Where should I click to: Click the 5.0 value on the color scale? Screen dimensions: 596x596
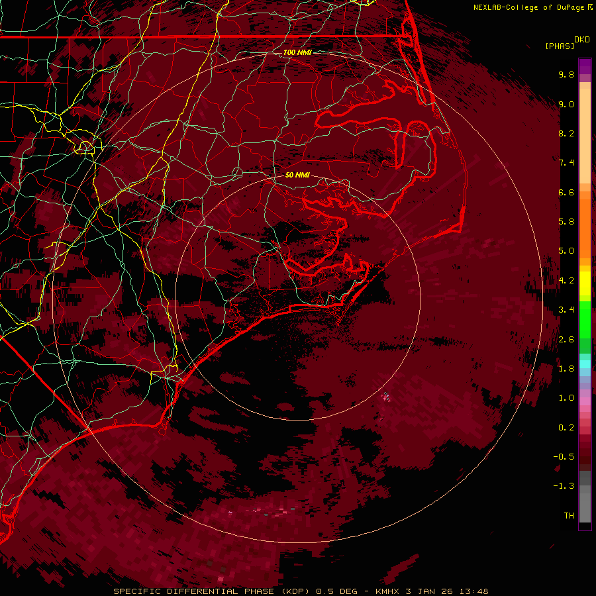click(566, 251)
